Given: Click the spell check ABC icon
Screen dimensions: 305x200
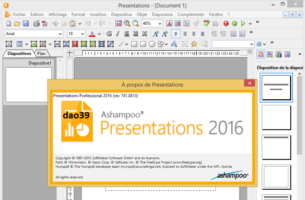Looking at the screenshot, I should [206, 23].
